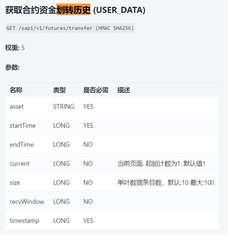Click the (USER_DATA) text in the heading
Viewport: 228px width, 235px height.
(x=119, y=10)
